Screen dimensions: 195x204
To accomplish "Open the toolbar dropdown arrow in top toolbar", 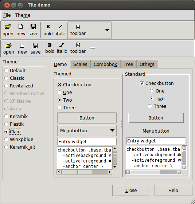I will point(107,30).
